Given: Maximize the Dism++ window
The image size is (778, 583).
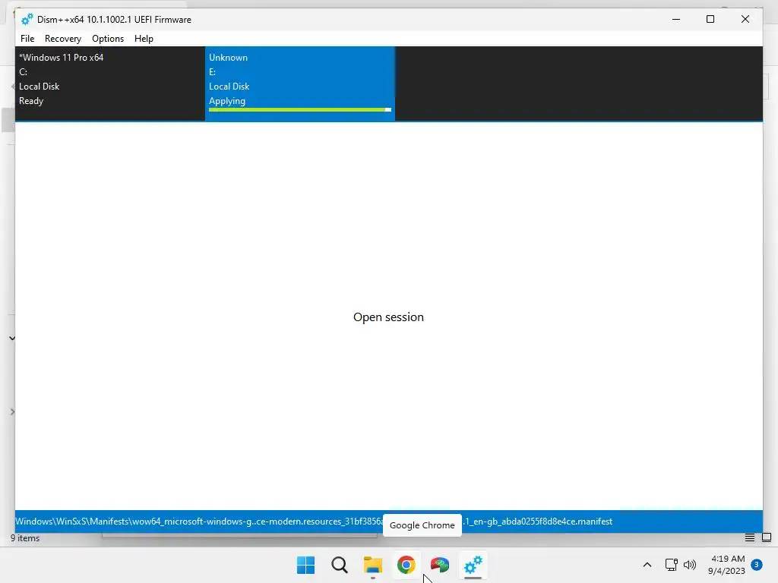Looking at the screenshot, I should [x=710, y=19].
